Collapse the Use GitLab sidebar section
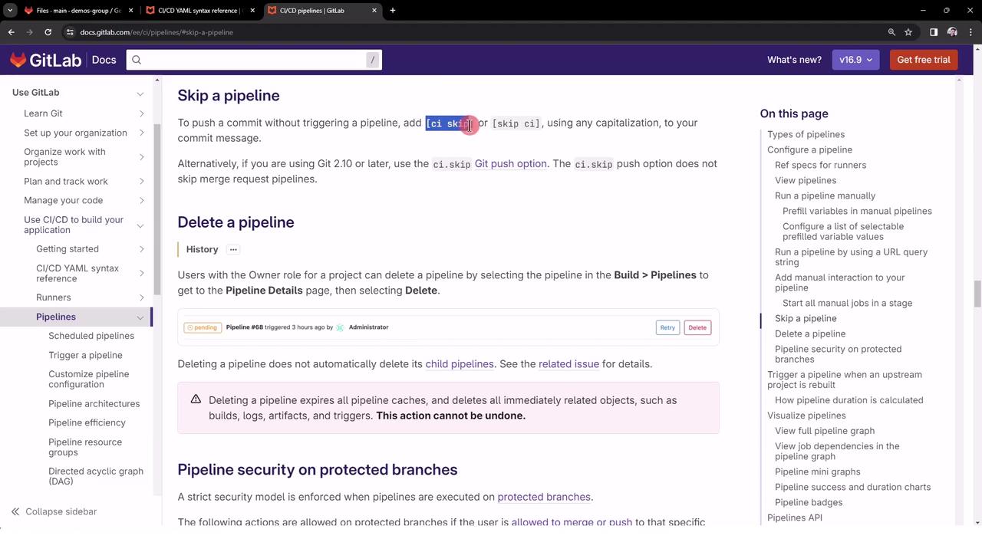This screenshot has height=552, width=982. pos(140,94)
